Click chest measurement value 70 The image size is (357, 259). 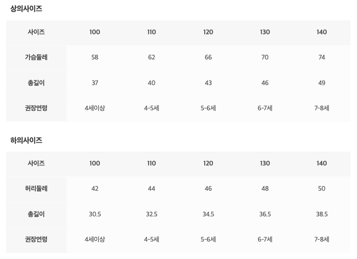265,57
